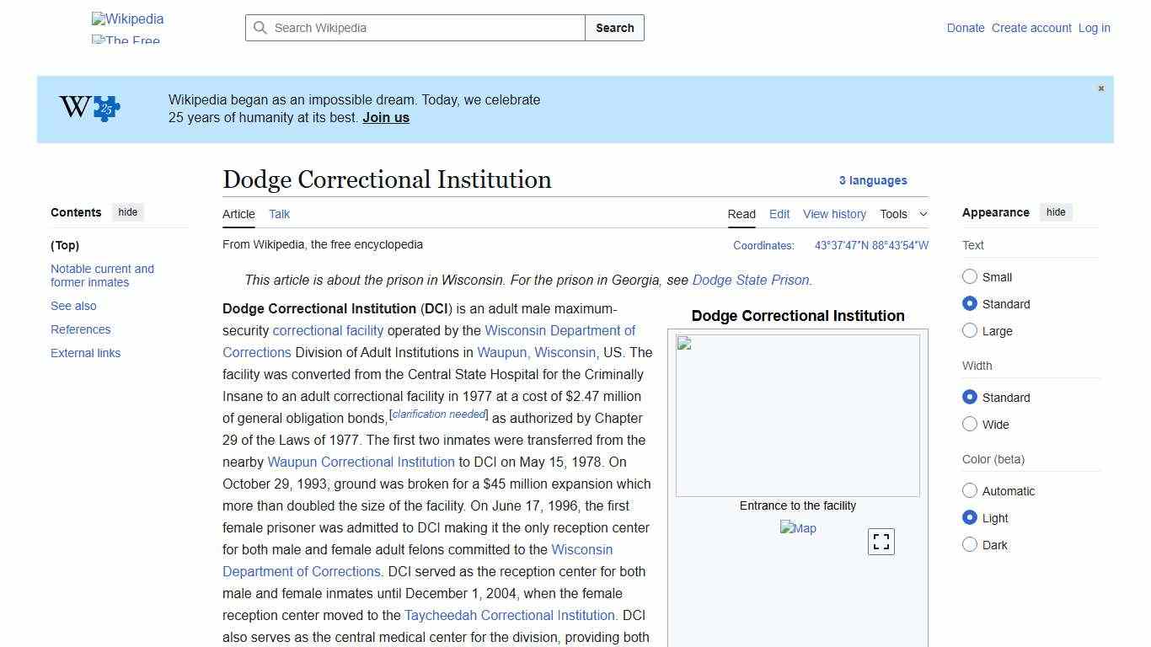The height and width of the screenshot is (647, 1151).
Task: Hide the Contents sidebar
Action: [x=127, y=212]
